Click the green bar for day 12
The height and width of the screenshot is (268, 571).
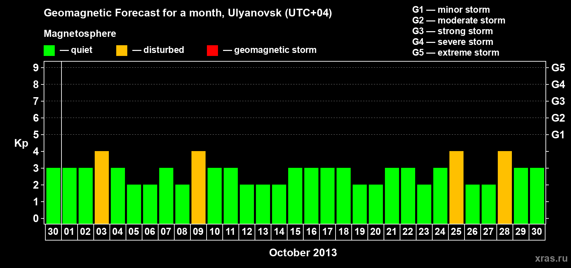click(247, 204)
